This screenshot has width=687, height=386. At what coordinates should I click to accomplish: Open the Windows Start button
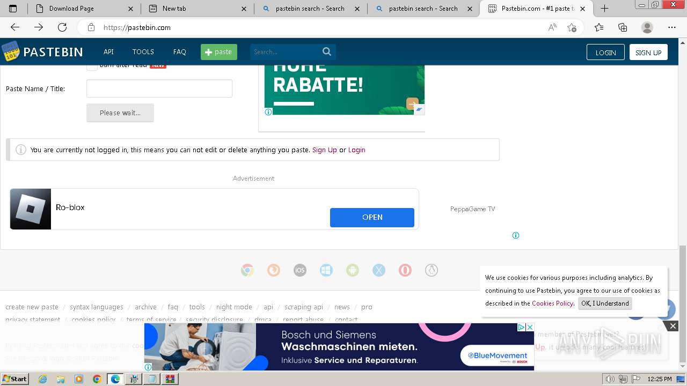(x=14, y=379)
